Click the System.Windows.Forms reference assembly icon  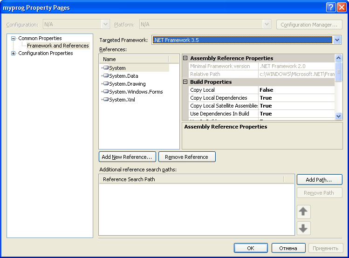click(105, 91)
